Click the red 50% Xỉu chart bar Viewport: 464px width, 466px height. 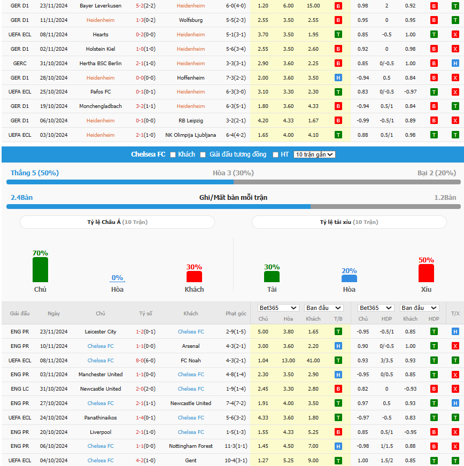point(426,273)
